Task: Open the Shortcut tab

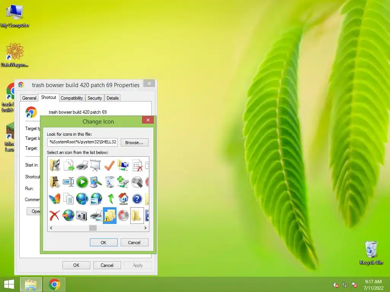Action: (48, 97)
